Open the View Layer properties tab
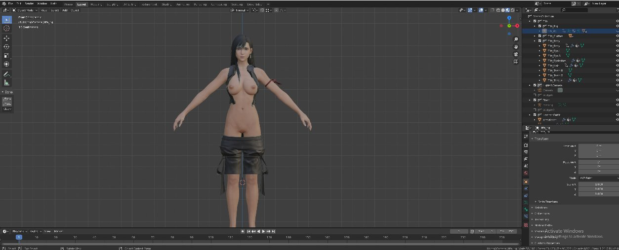This screenshot has width=619, height=250. coord(526,160)
